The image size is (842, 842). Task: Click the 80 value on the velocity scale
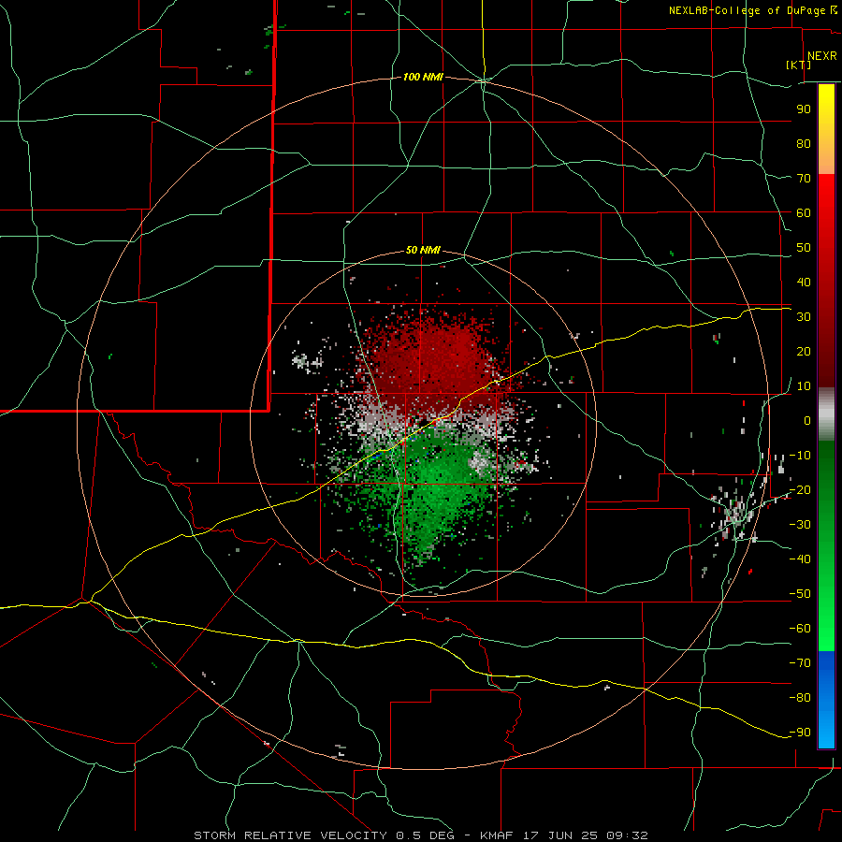point(804,144)
